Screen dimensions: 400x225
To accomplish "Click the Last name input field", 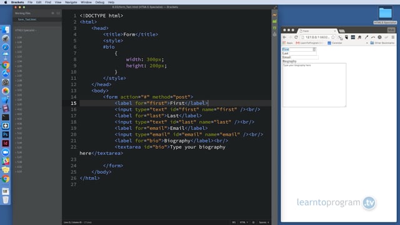I will click(302, 53).
